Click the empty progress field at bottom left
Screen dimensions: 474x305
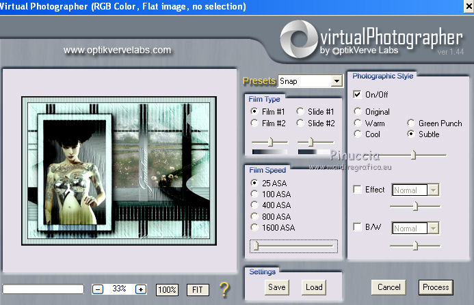pyautogui.click(x=43, y=289)
